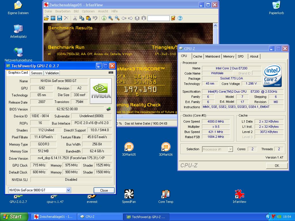Viewport: 295px width, 221px height.
Task: Click the BIOS Version field 62.92.52.00.00
Action: pos(67,109)
